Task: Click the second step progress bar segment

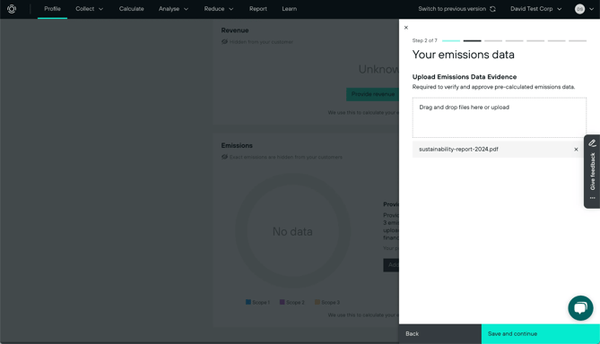Action: [x=472, y=40]
